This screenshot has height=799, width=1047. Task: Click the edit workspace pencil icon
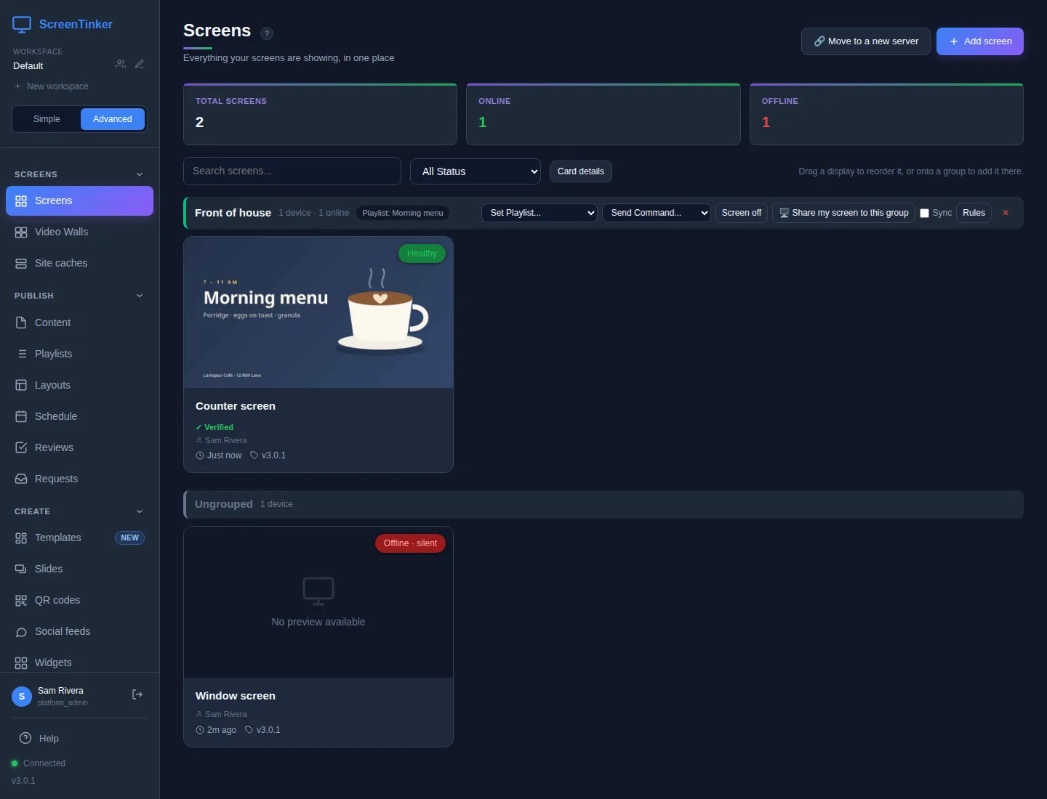(140, 64)
